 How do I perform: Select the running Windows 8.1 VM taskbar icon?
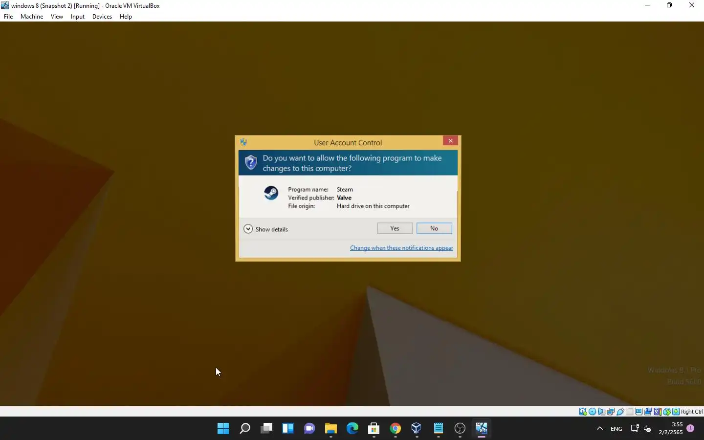pyautogui.click(x=482, y=429)
